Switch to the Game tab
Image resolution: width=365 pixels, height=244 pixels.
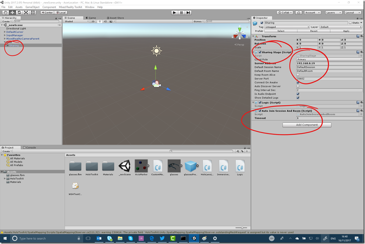(91, 18)
